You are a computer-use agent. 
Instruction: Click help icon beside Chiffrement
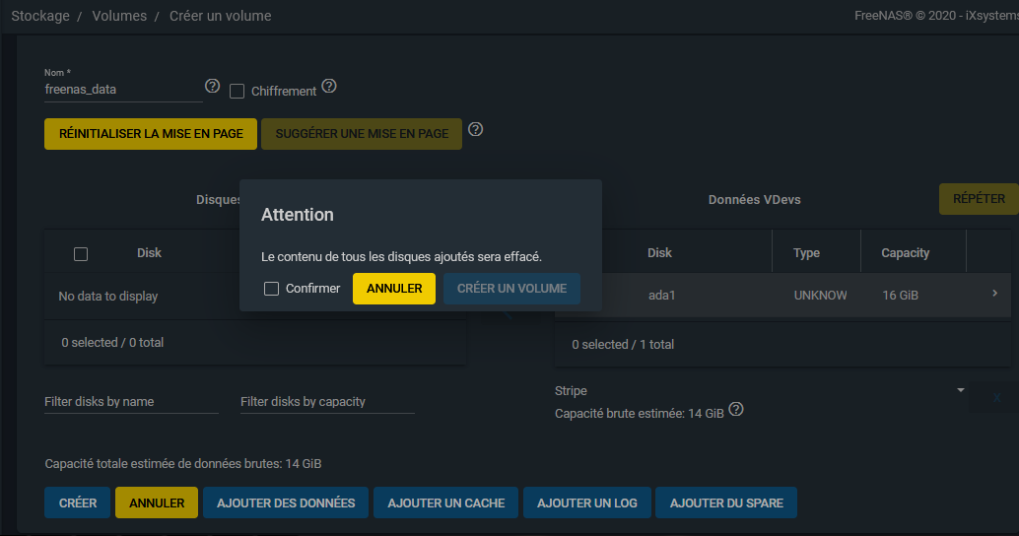[329, 87]
